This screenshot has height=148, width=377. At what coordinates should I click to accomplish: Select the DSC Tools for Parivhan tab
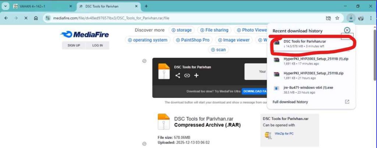108,6
